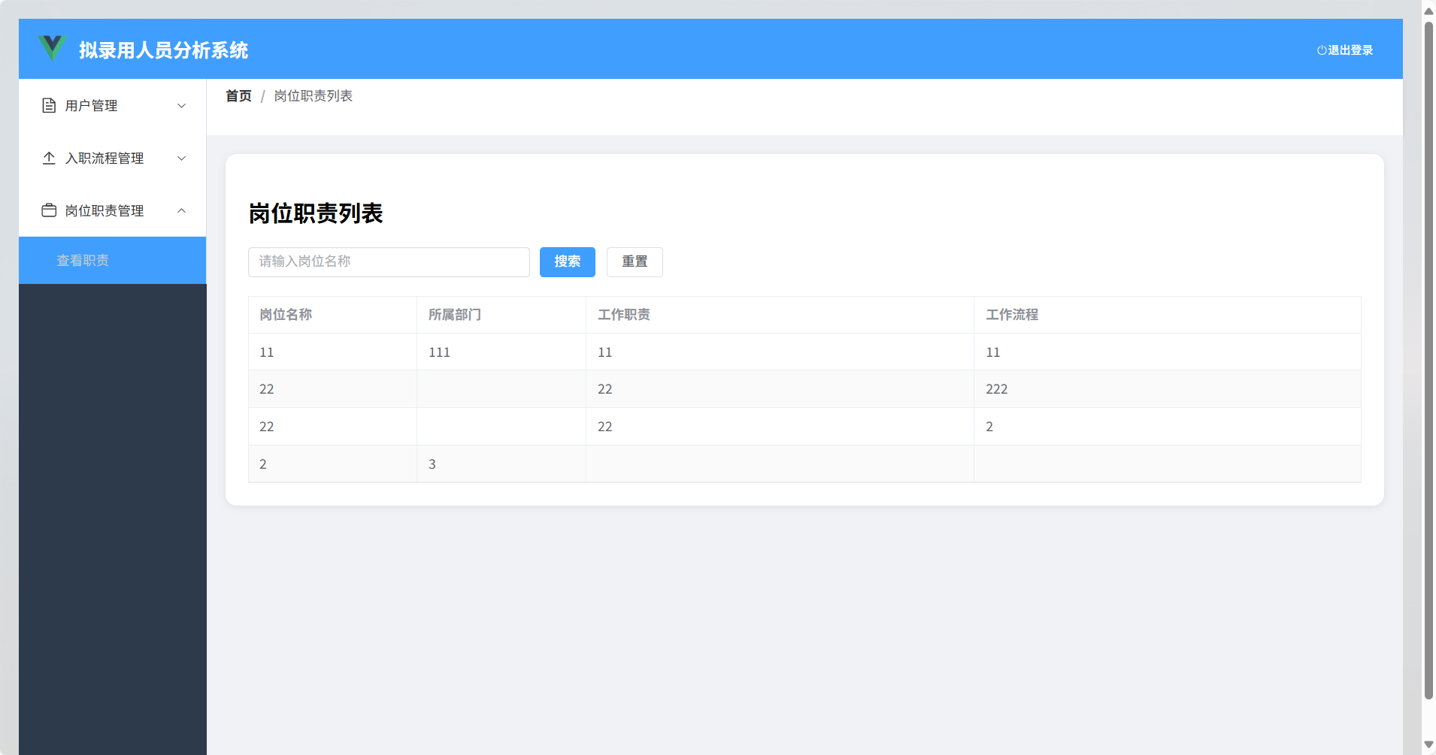This screenshot has width=1436, height=755.
Task: Open the 入职流程管理 sidebar menu
Action: (x=104, y=158)
